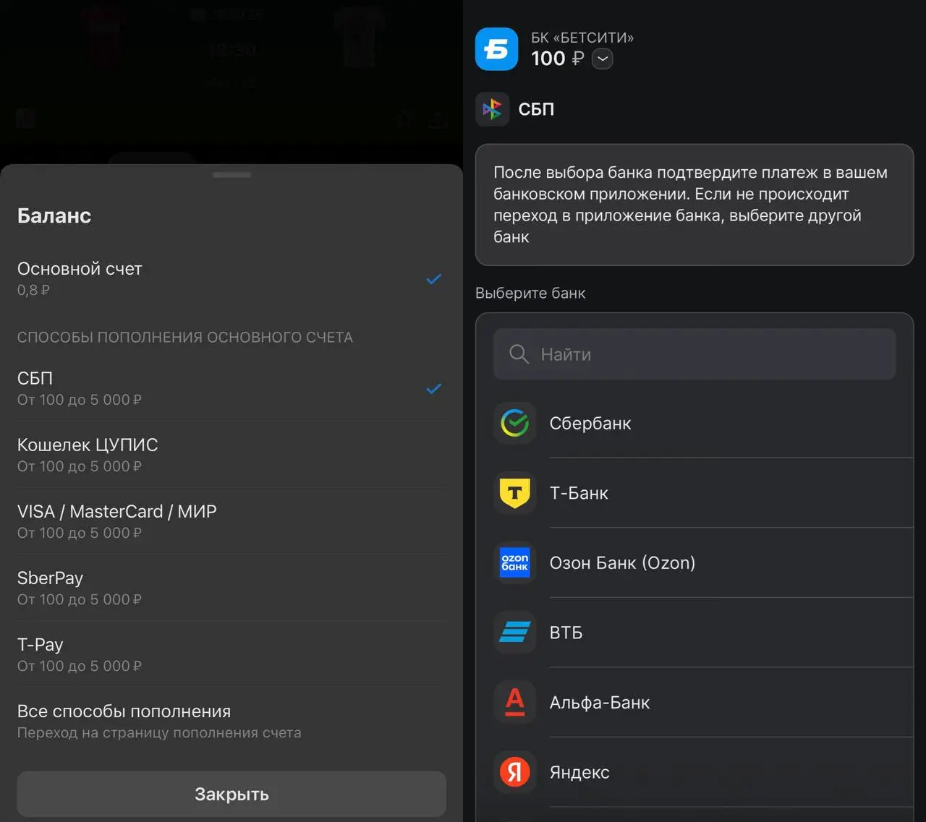Expand the 100 ₽ amount dropdown

coord(603,59)
